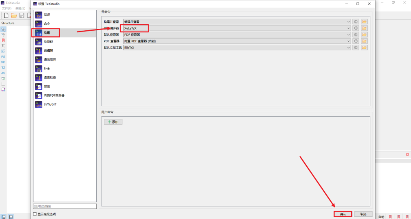This screenshot has width=411, height=219.
Task: Go to the 编辑器 (Editor) settings page
Action: (x=48, y=50)
